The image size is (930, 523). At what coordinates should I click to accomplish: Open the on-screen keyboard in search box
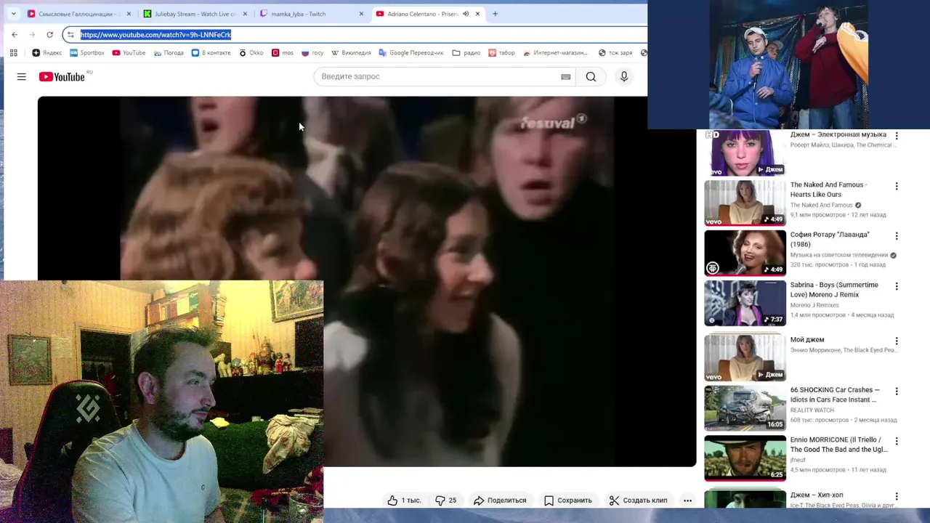(565, 76)
